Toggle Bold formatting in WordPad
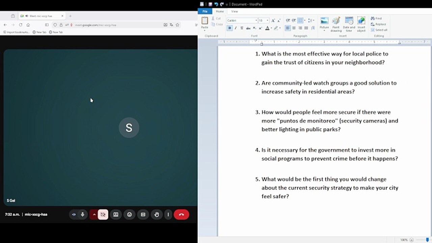Screen dimensions: 432x243 click(230, 28)
